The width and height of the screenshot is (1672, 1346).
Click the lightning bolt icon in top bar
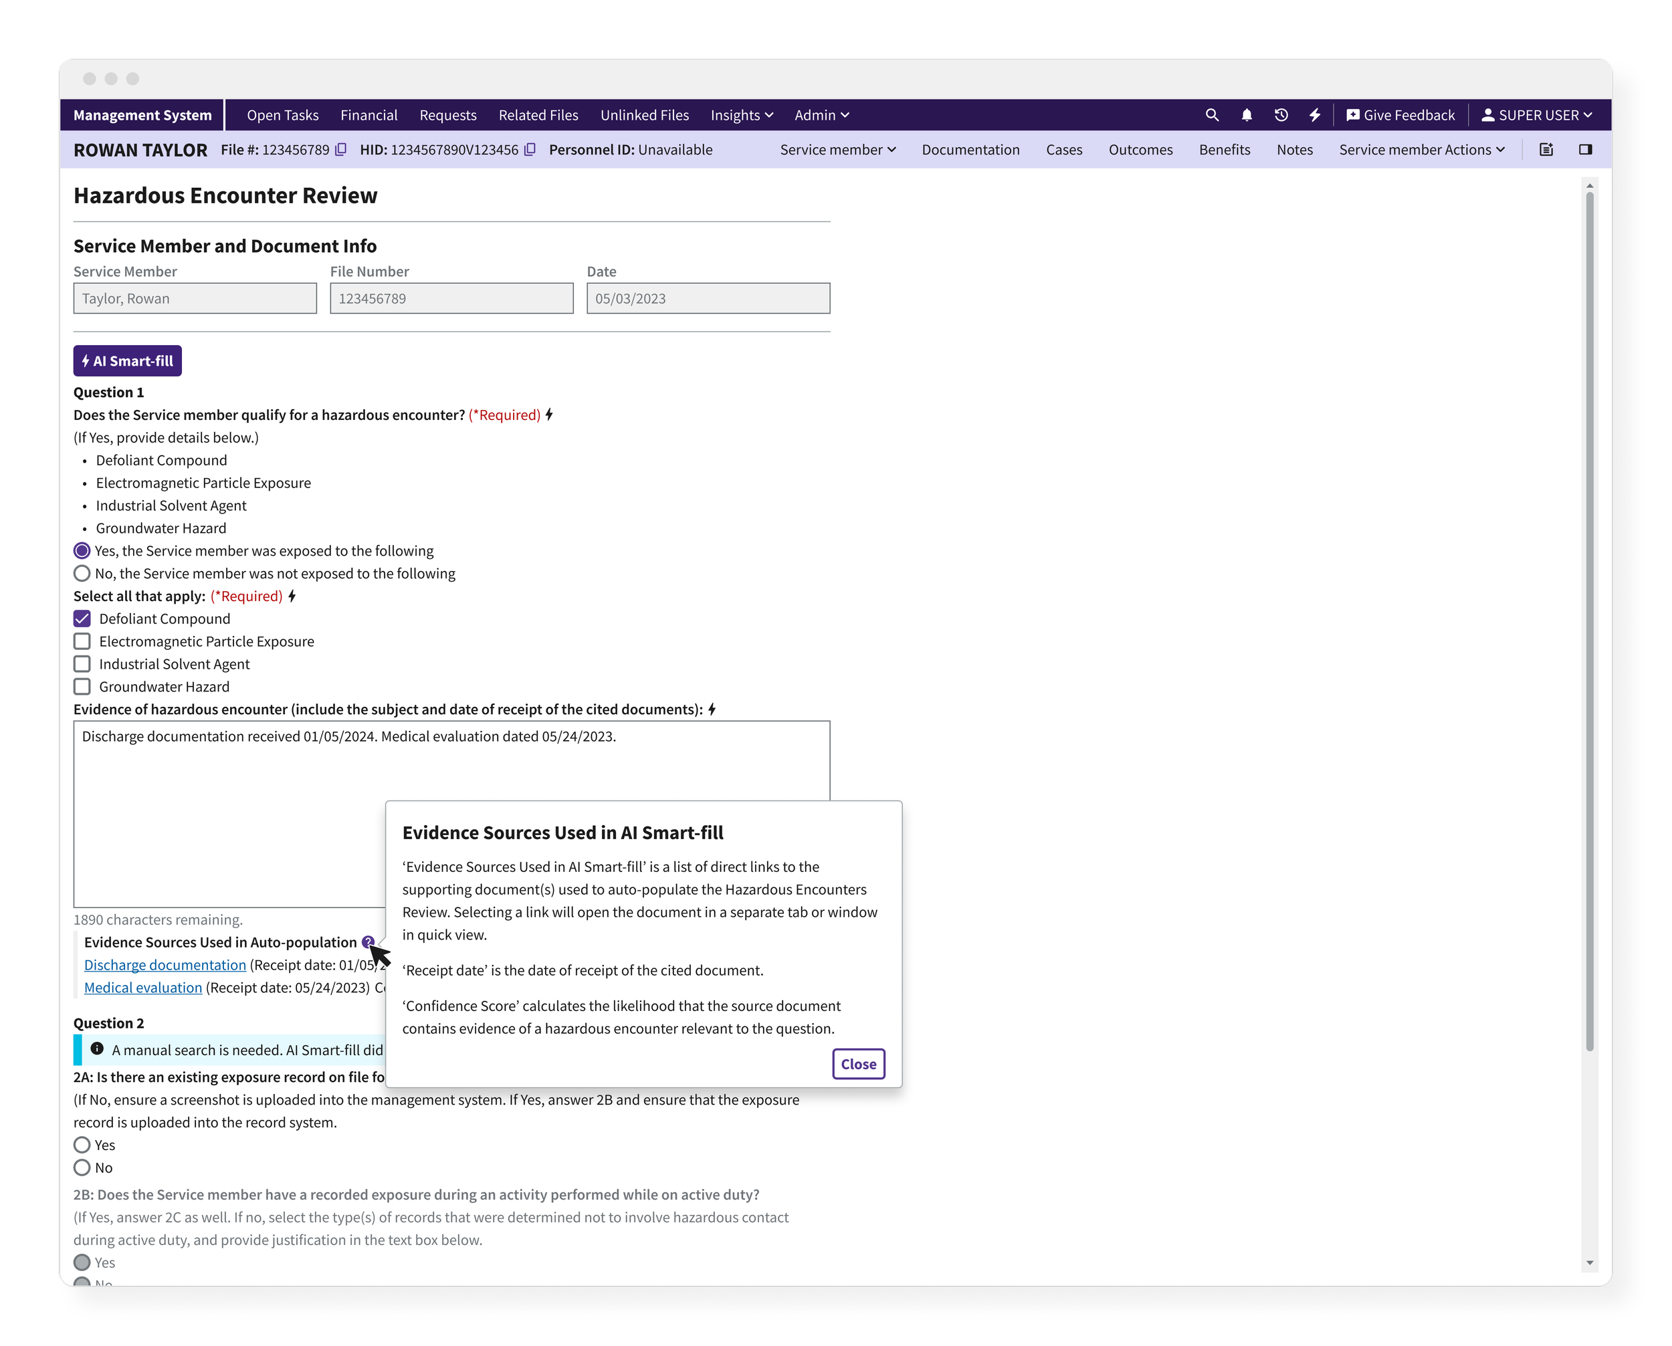pyautogui.click(x=1314, y=115)
